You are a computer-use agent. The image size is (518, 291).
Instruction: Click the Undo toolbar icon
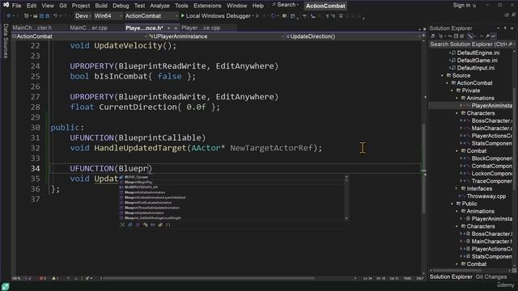56,16
